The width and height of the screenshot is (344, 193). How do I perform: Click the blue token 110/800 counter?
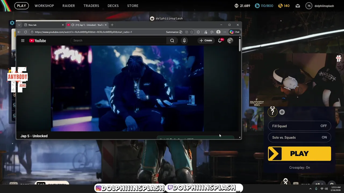point(264,6)
